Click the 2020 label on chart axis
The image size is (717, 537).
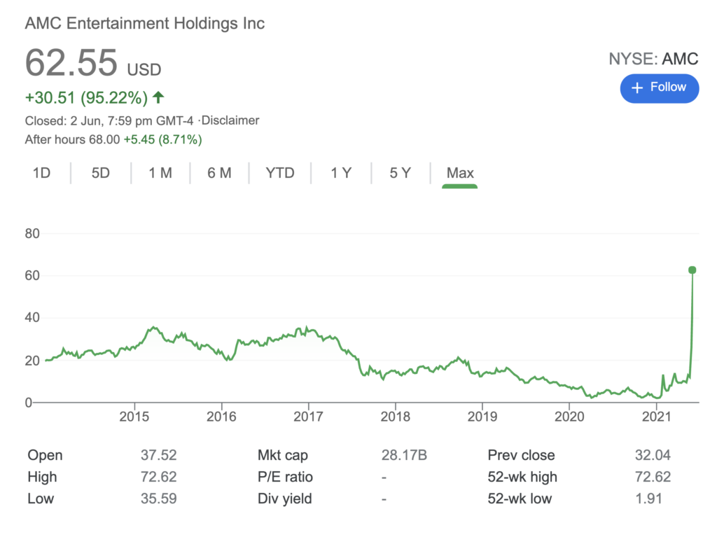coord(569,417)
